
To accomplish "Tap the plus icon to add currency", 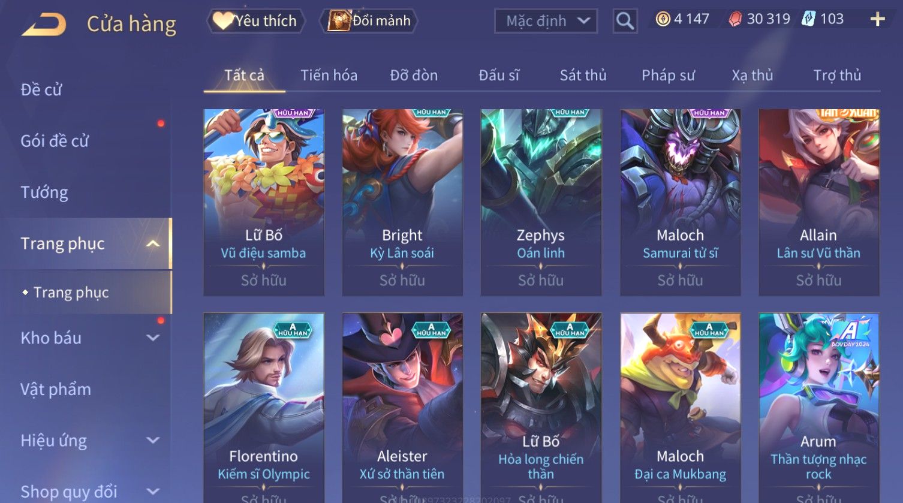I will tap(877, 20).
